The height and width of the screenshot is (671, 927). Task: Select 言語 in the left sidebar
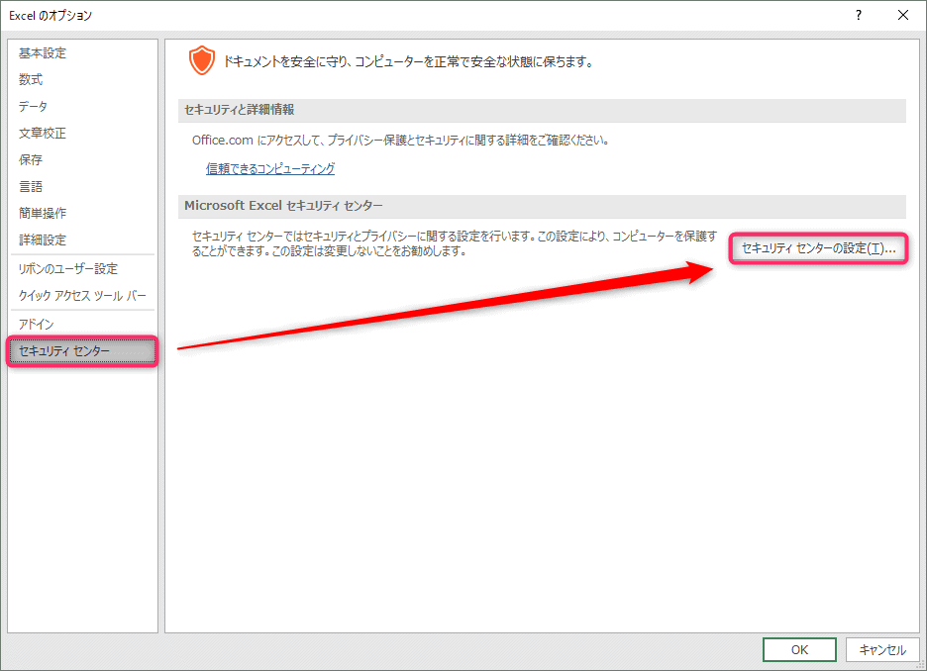click(31, 187)
